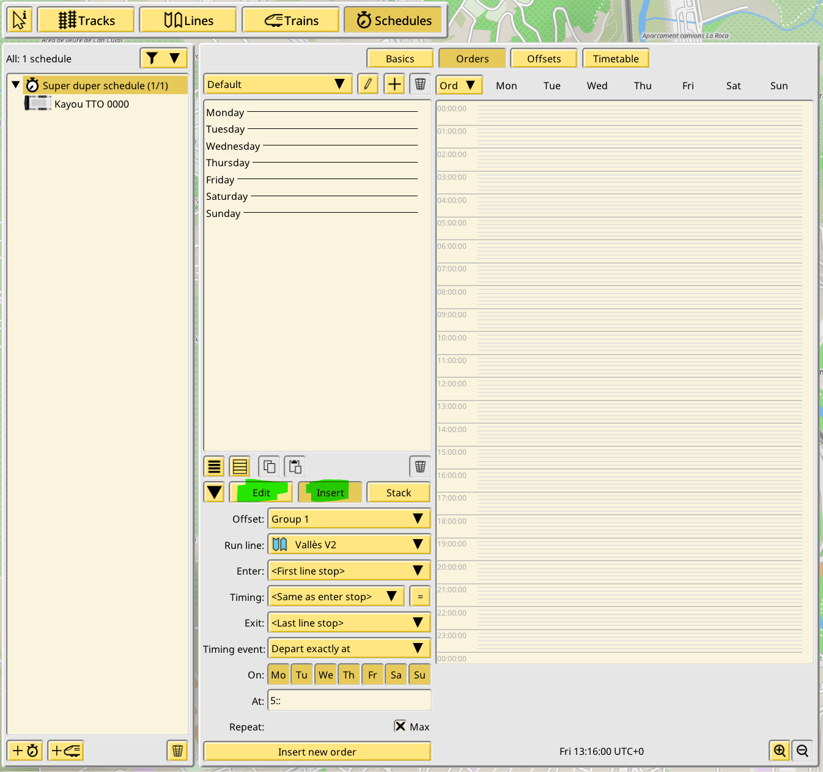Collapse the Super duper schedule tree item
The width and height of the screenshot is (823, 772).
[x=16, y=85]
